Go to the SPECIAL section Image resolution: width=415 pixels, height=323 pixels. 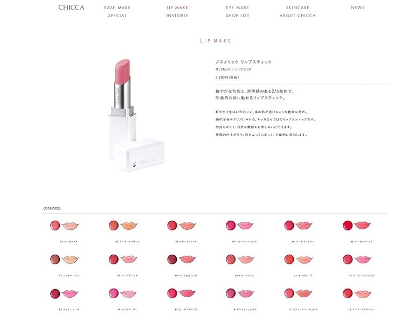pos(117,16)
